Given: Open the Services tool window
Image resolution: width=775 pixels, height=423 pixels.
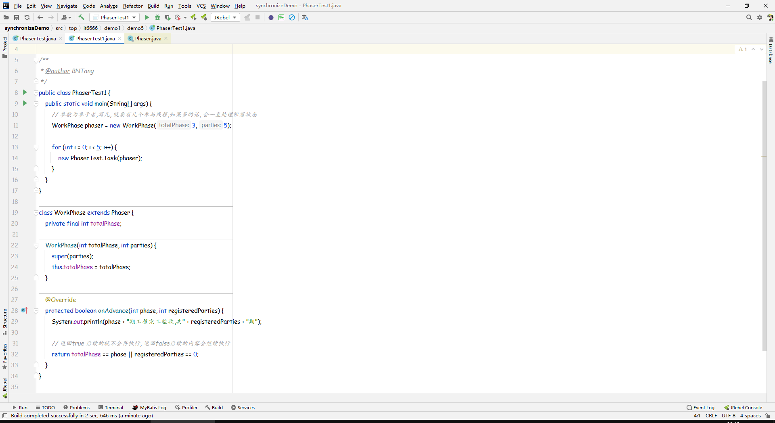Looking at the screenshot, I should (x=243, y=408).
